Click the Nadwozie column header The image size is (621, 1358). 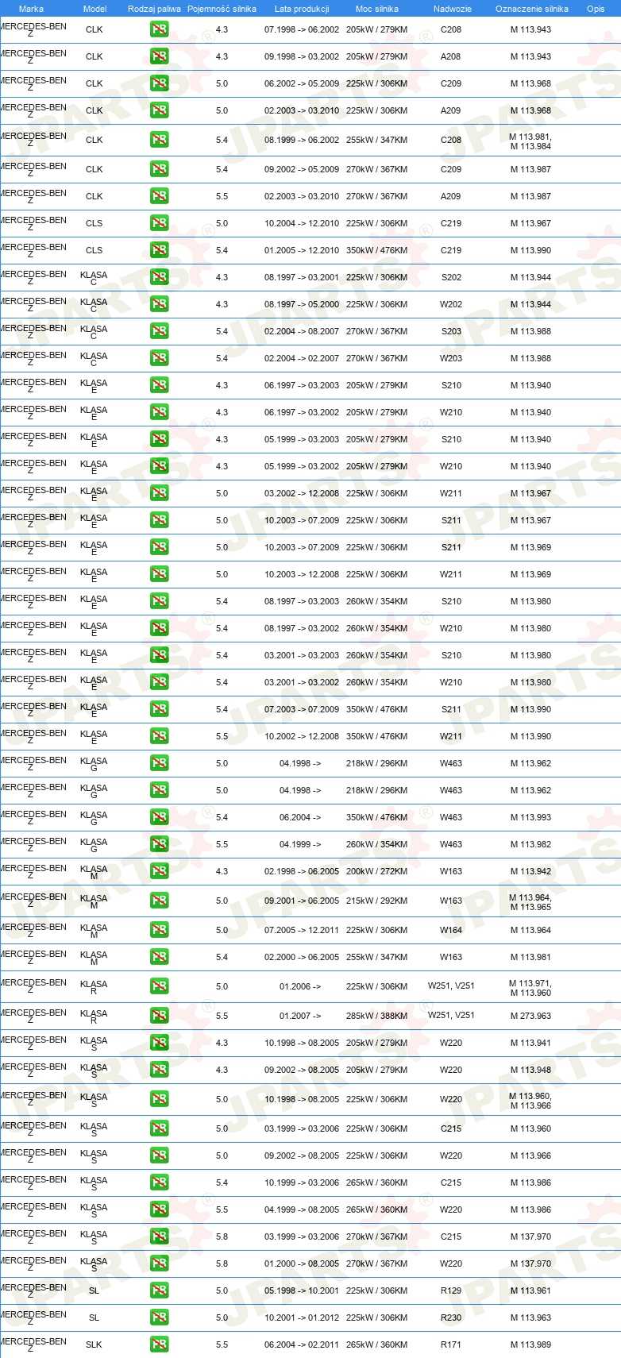tap(453, 9)
